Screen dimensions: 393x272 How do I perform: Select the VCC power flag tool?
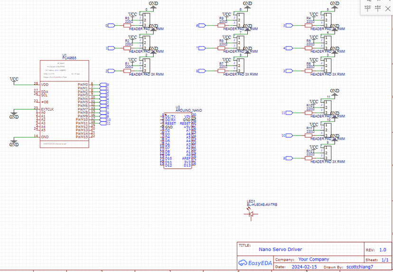tap(367, 8)
